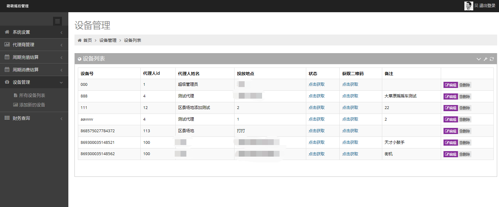Click the file icon beside 所有设备列表
The height and width of the screenshot is (207, 499).
(x=15, y=95)
